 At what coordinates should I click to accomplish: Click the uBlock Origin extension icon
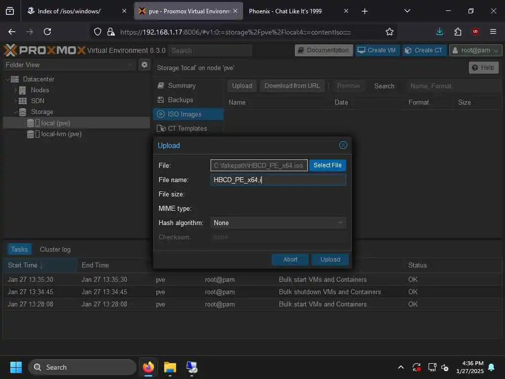[475, 32]
